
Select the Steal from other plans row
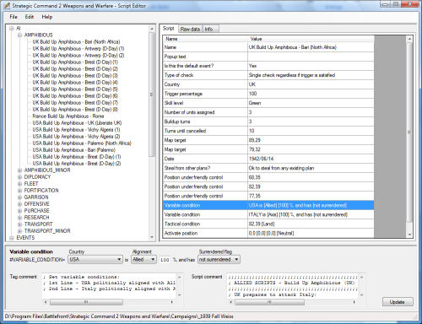tap(268, 168)
